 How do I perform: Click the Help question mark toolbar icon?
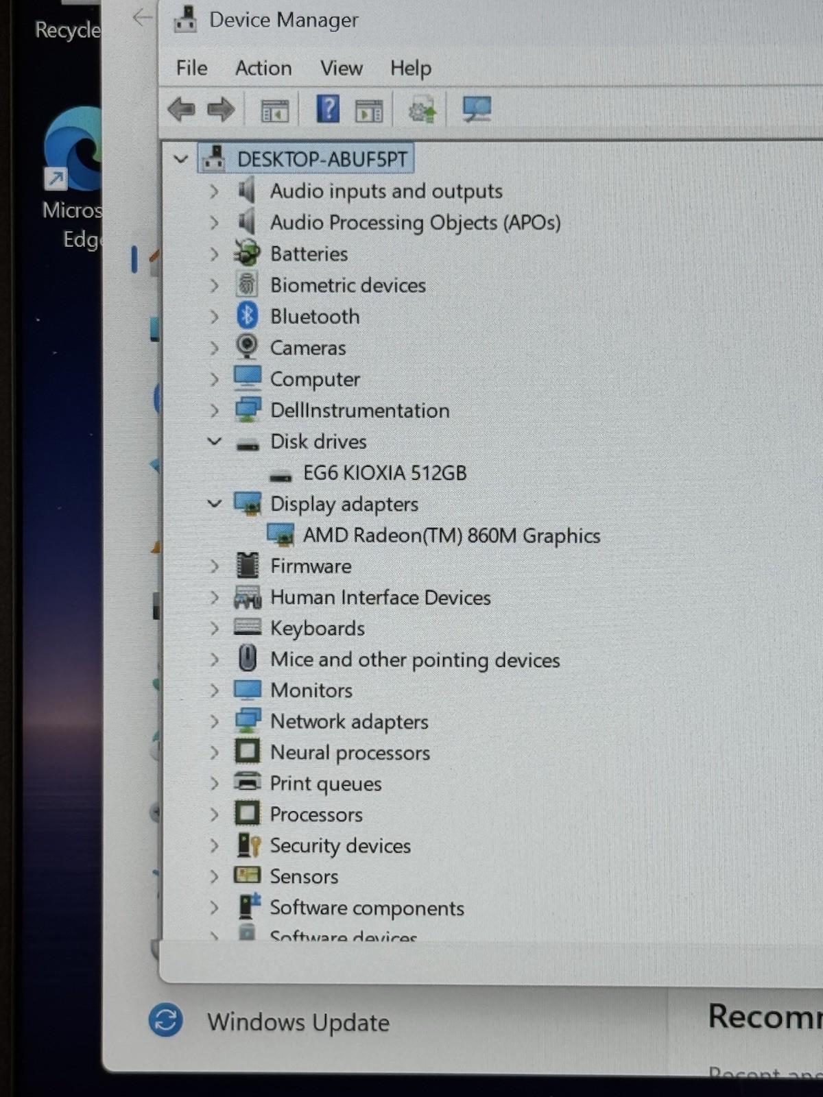click(328, 108)
